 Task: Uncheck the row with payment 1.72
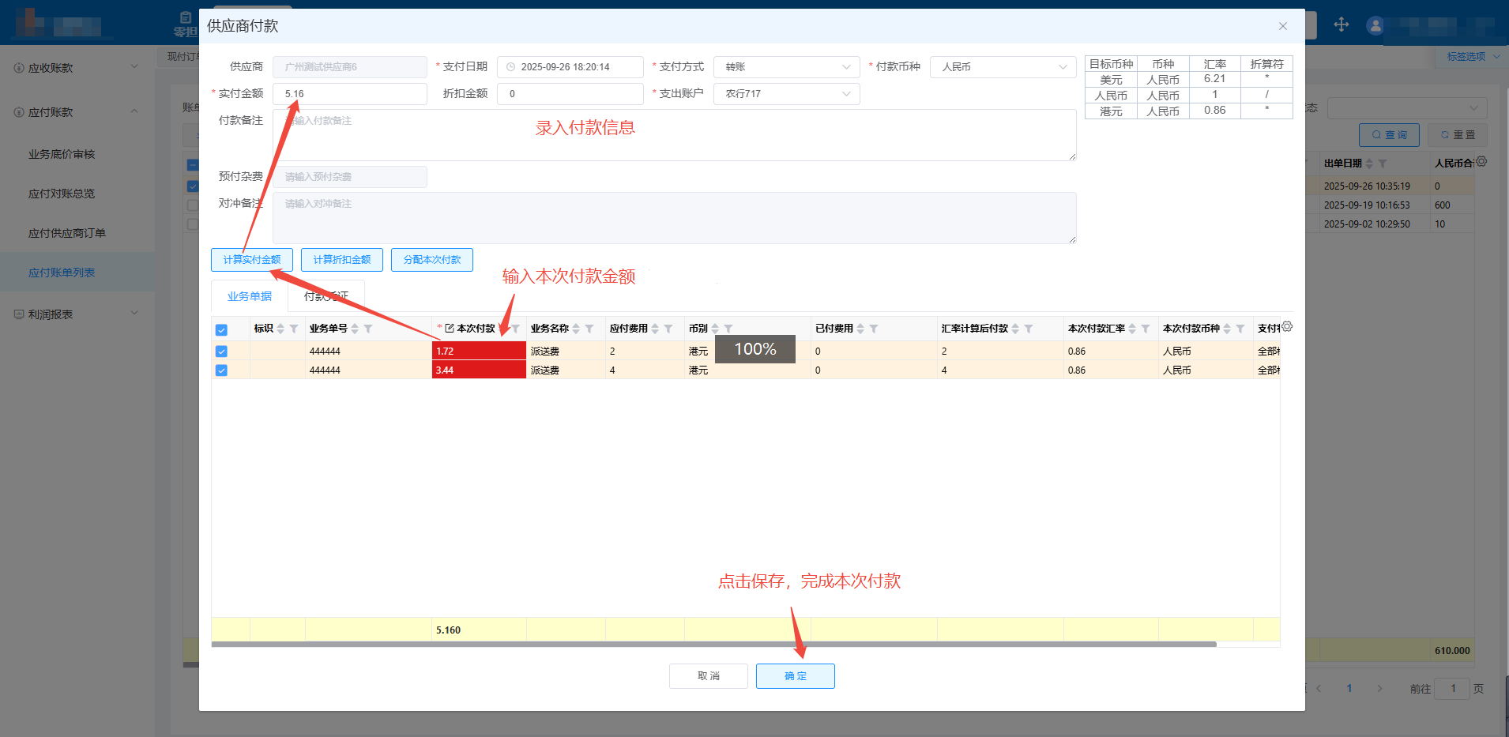pyautogui.click(x=221, y=352)
